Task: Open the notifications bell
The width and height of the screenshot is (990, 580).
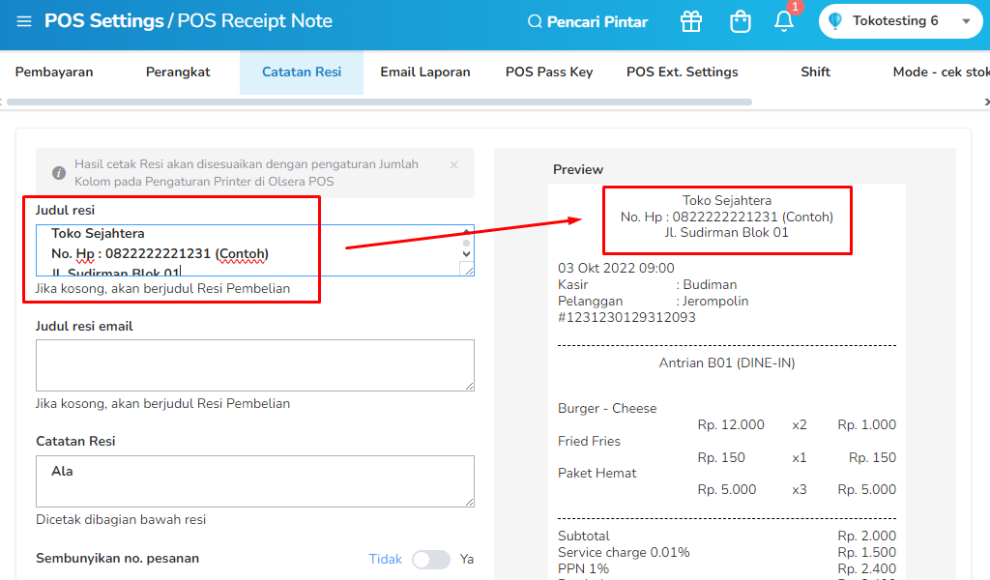Action: click(x=784, y=21)
